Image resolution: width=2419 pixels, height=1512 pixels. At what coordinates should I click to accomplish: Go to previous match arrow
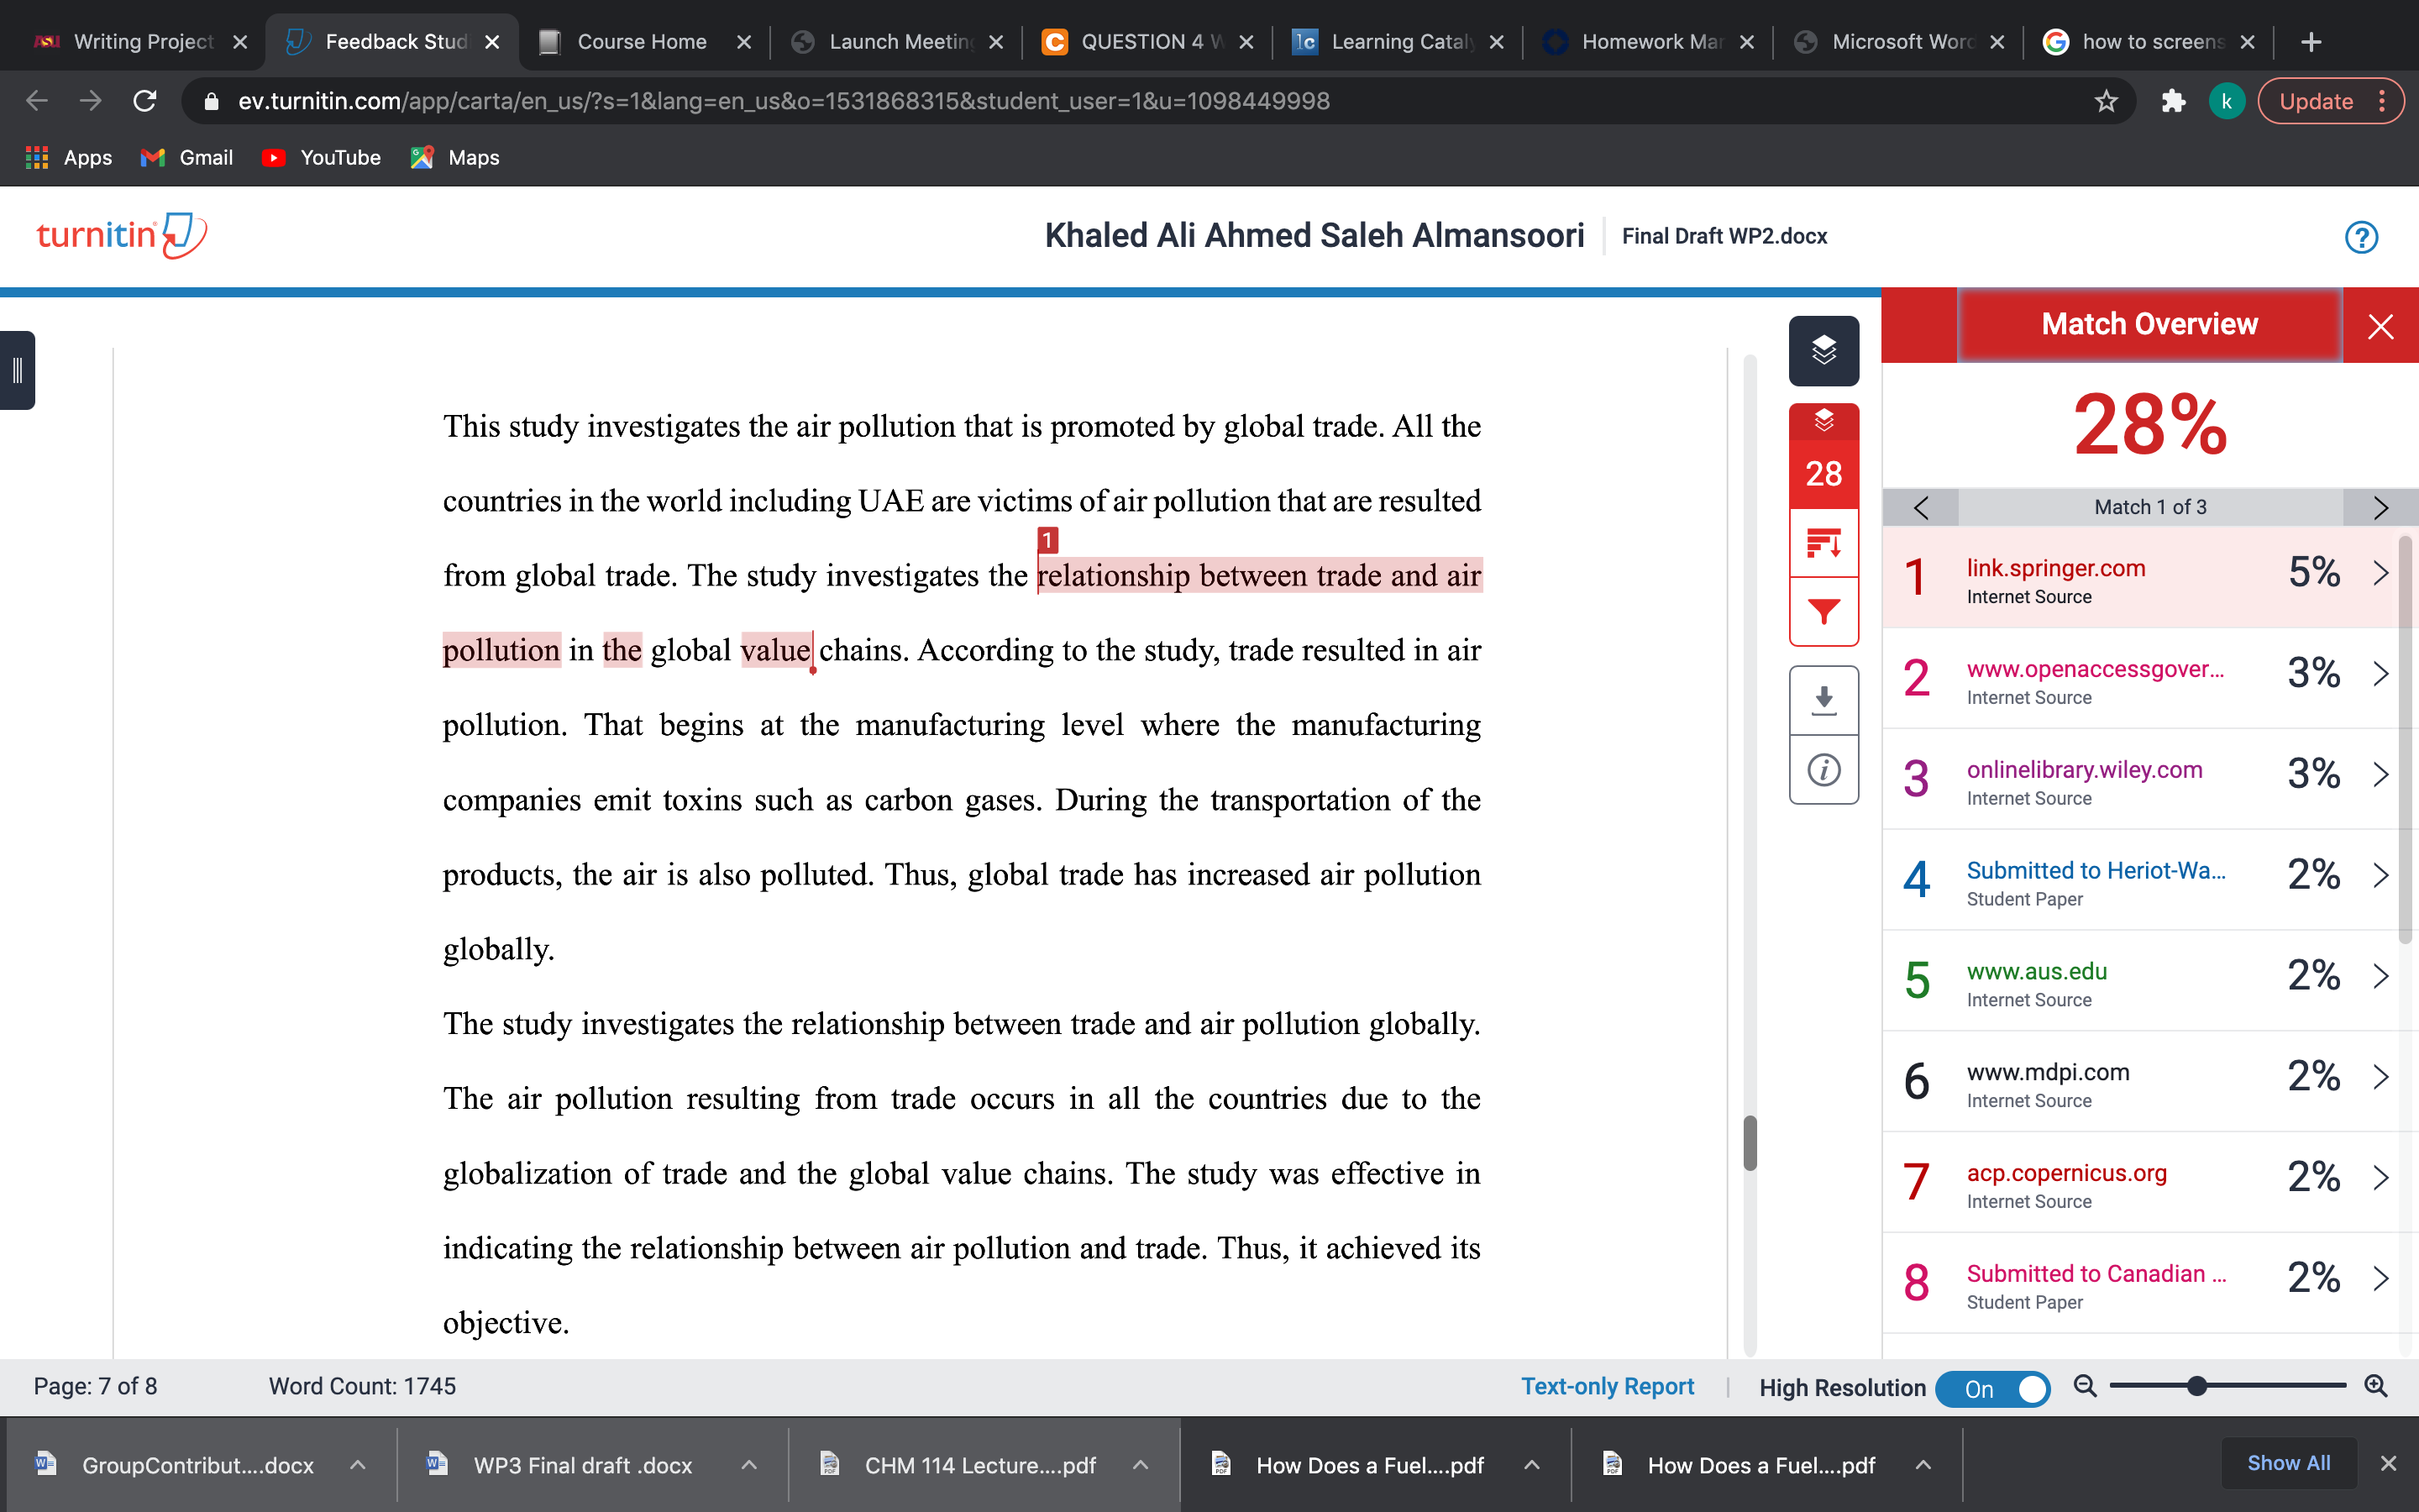pos(1920,507)
